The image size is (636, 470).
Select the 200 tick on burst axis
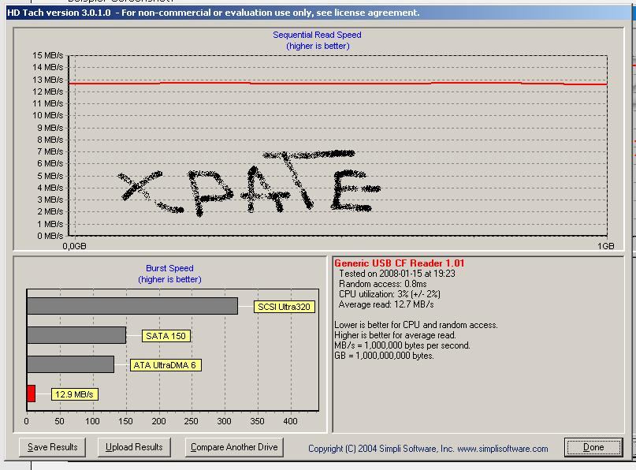[158, 421]
